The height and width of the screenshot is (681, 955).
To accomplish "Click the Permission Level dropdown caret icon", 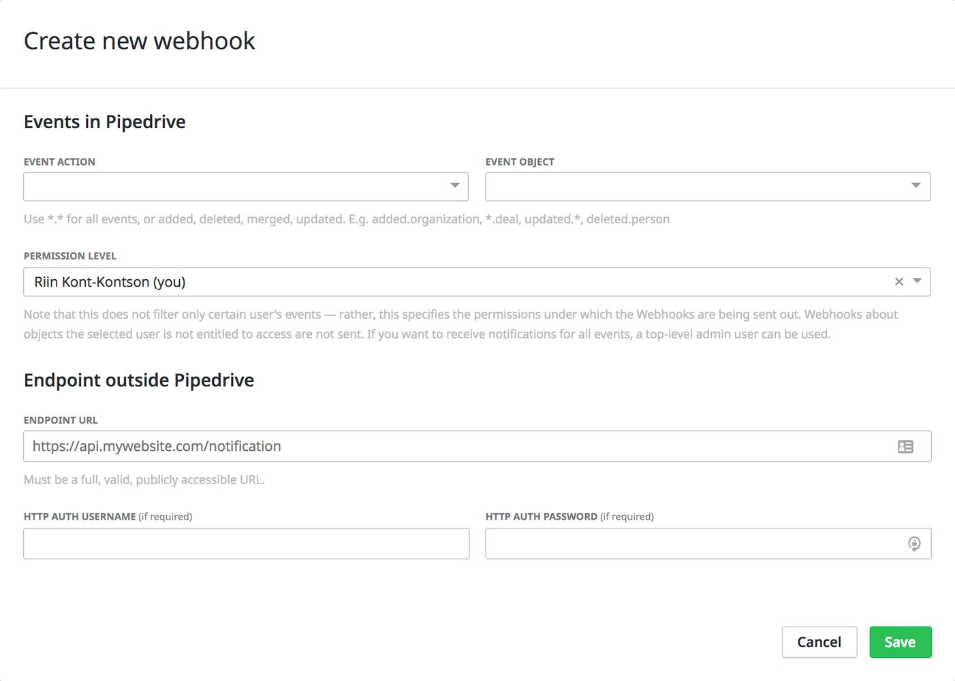I will 915,281.
